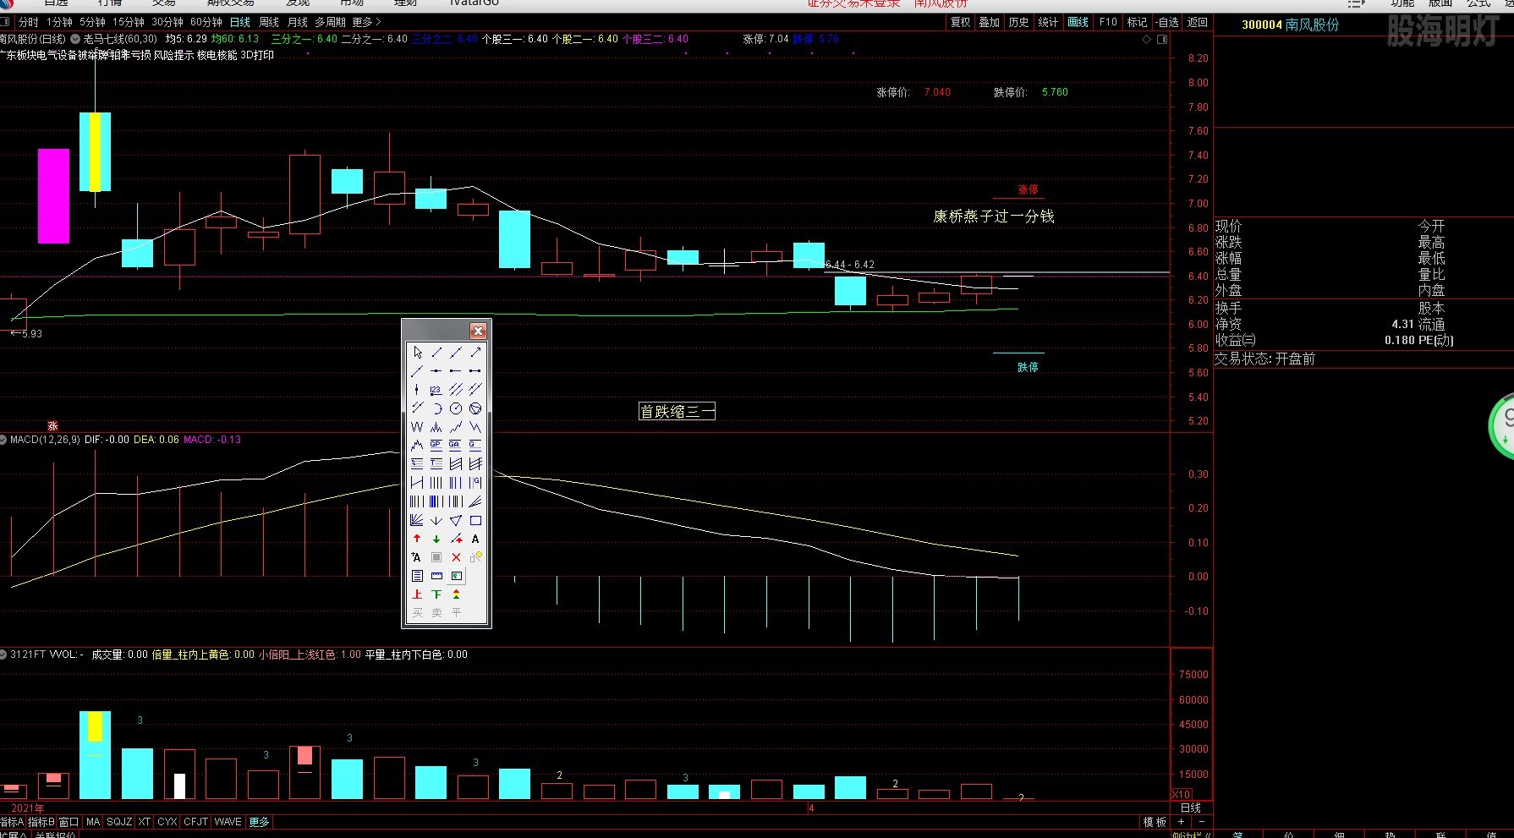The width and height of the screenshot is (1514, 838).
Task: Toggle the 叠加 overlay button
Action: point(990,22)
